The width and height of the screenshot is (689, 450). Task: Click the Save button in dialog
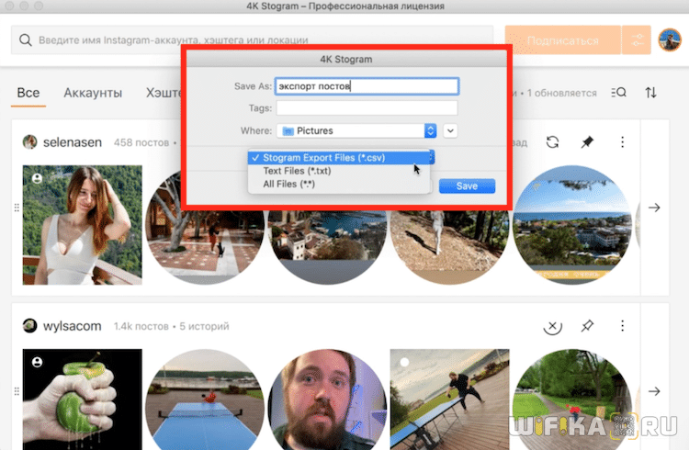click(467, 186)
